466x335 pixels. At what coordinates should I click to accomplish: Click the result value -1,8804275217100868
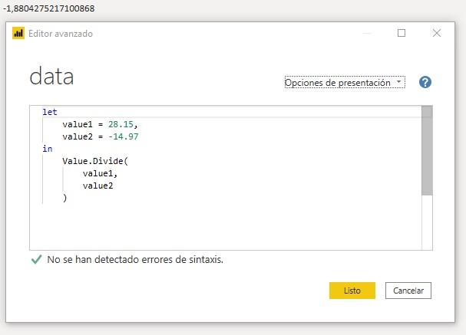tap(49, 8)
